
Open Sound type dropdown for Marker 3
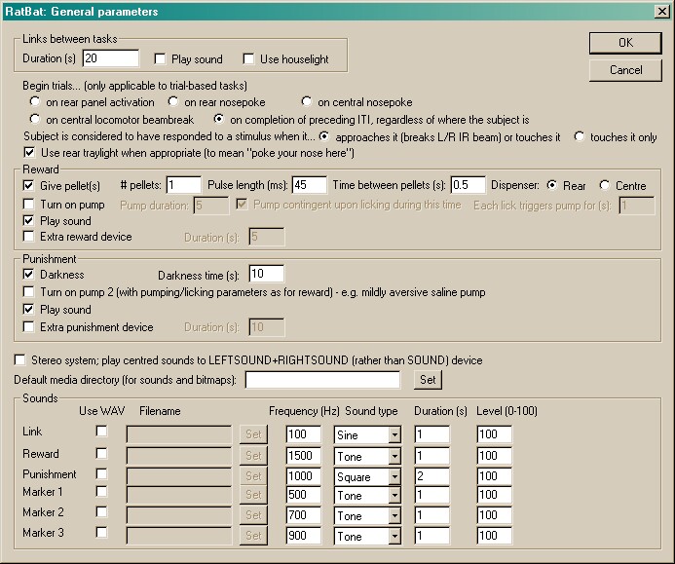[394, 537]
